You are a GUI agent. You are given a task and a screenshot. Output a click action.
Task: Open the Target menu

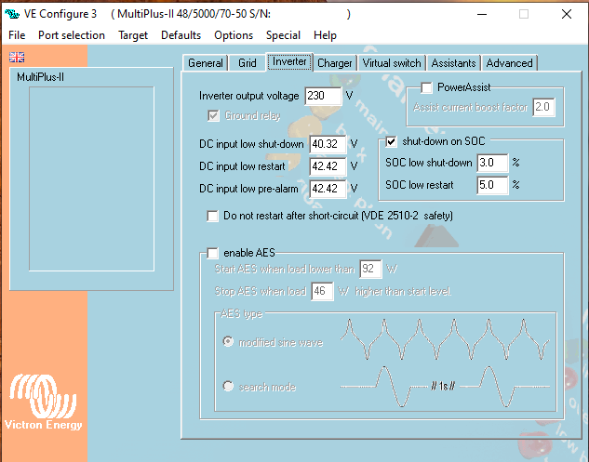pyautogui.click(x=133, y=35)
